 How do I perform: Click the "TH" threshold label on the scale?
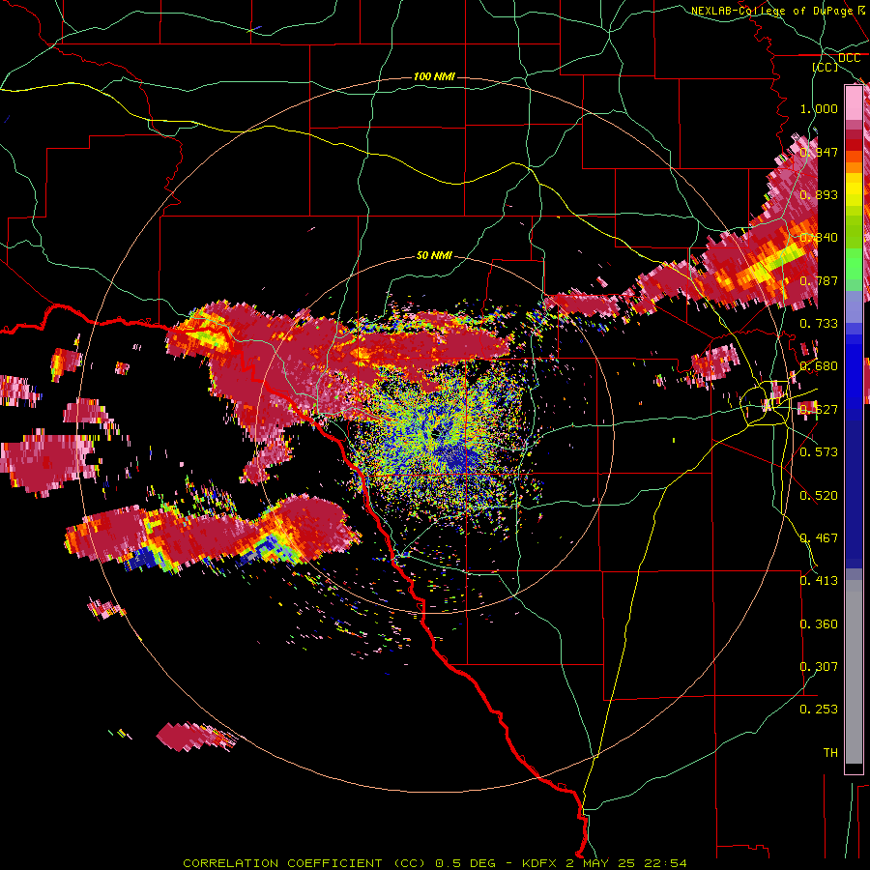pyautogui.click(x=830, y=753)
